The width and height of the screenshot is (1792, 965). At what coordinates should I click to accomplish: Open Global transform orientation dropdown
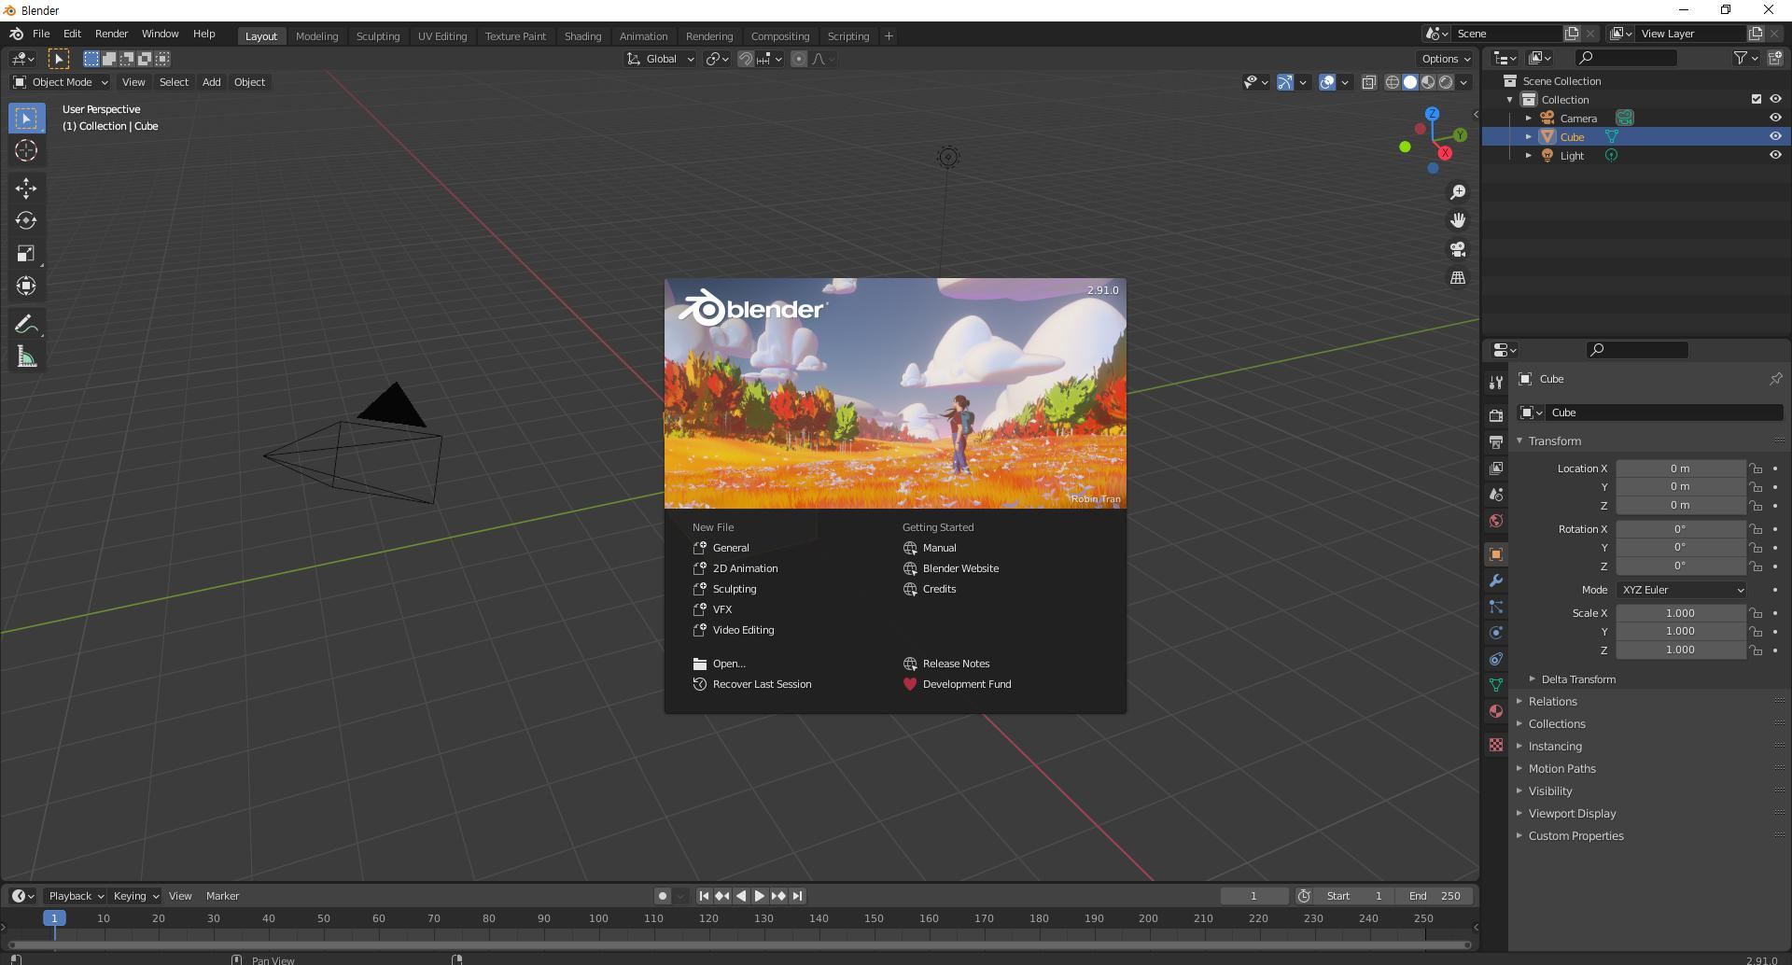[660, 59]
